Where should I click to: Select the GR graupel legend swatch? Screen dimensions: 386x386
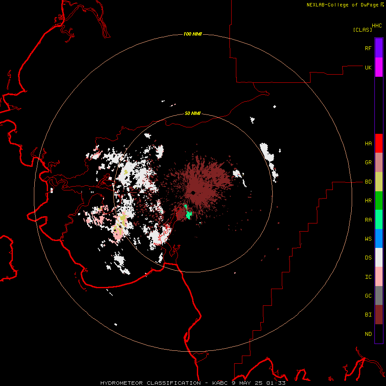click(x=379, y=163)
